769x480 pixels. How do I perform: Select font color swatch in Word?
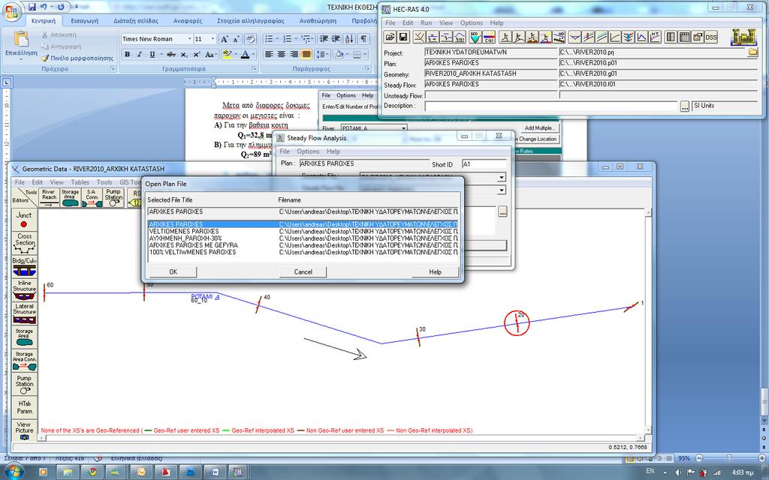pyautogui.click(x=246, y=54)
